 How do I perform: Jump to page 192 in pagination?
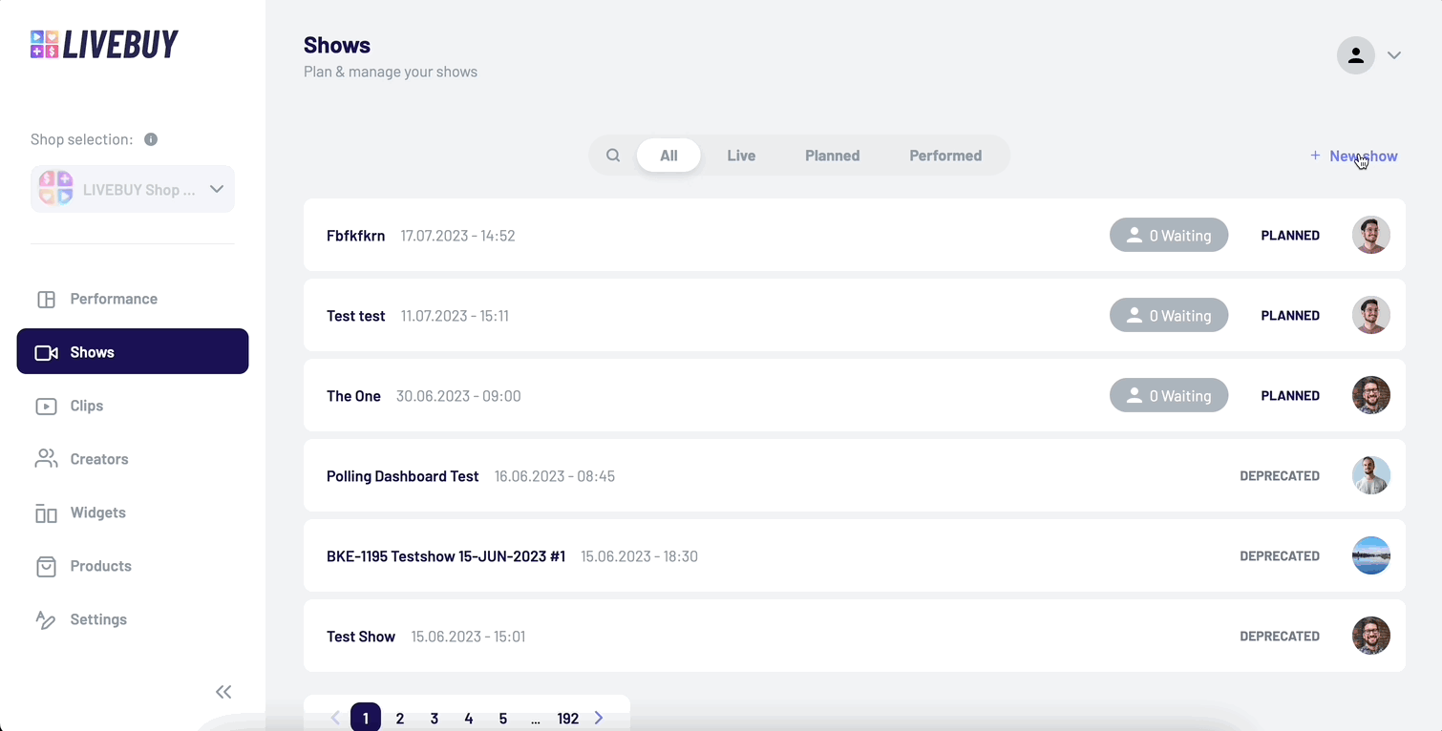click(x=568, y=719)
